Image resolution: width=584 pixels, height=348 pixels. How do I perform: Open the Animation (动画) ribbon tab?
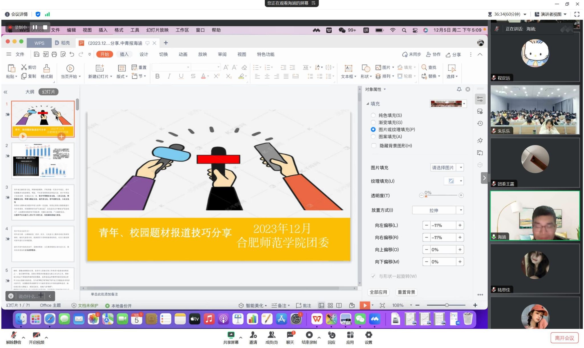(183, 54)
